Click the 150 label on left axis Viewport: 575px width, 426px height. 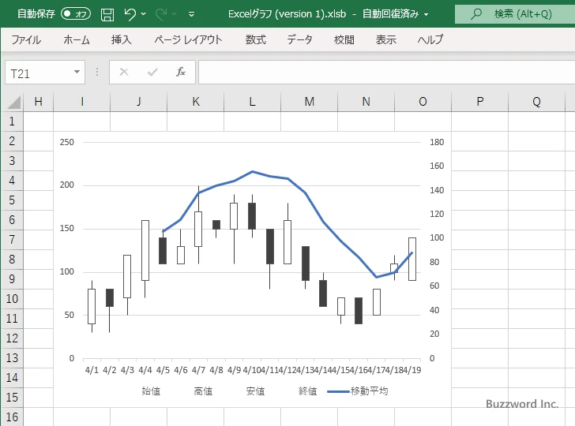click(x=66, y=228)
